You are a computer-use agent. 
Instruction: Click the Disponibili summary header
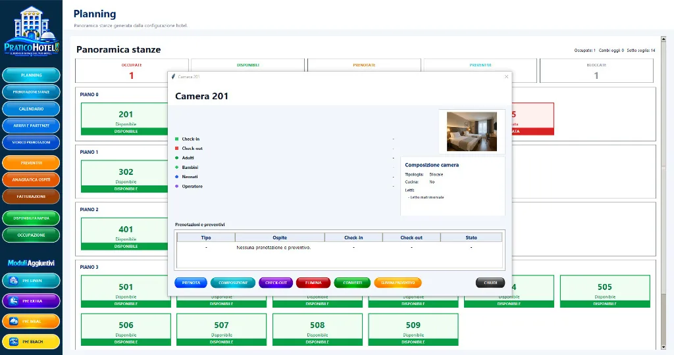[x=248, y=65]
